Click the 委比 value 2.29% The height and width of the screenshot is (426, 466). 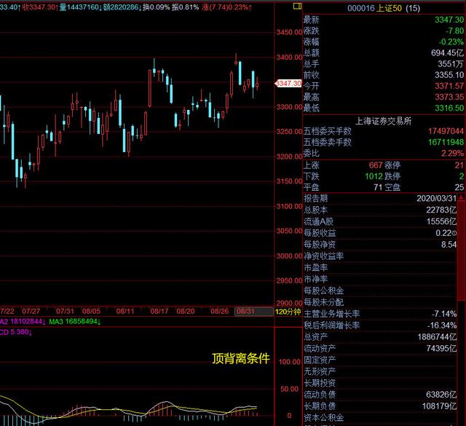[x=452, y=154]
